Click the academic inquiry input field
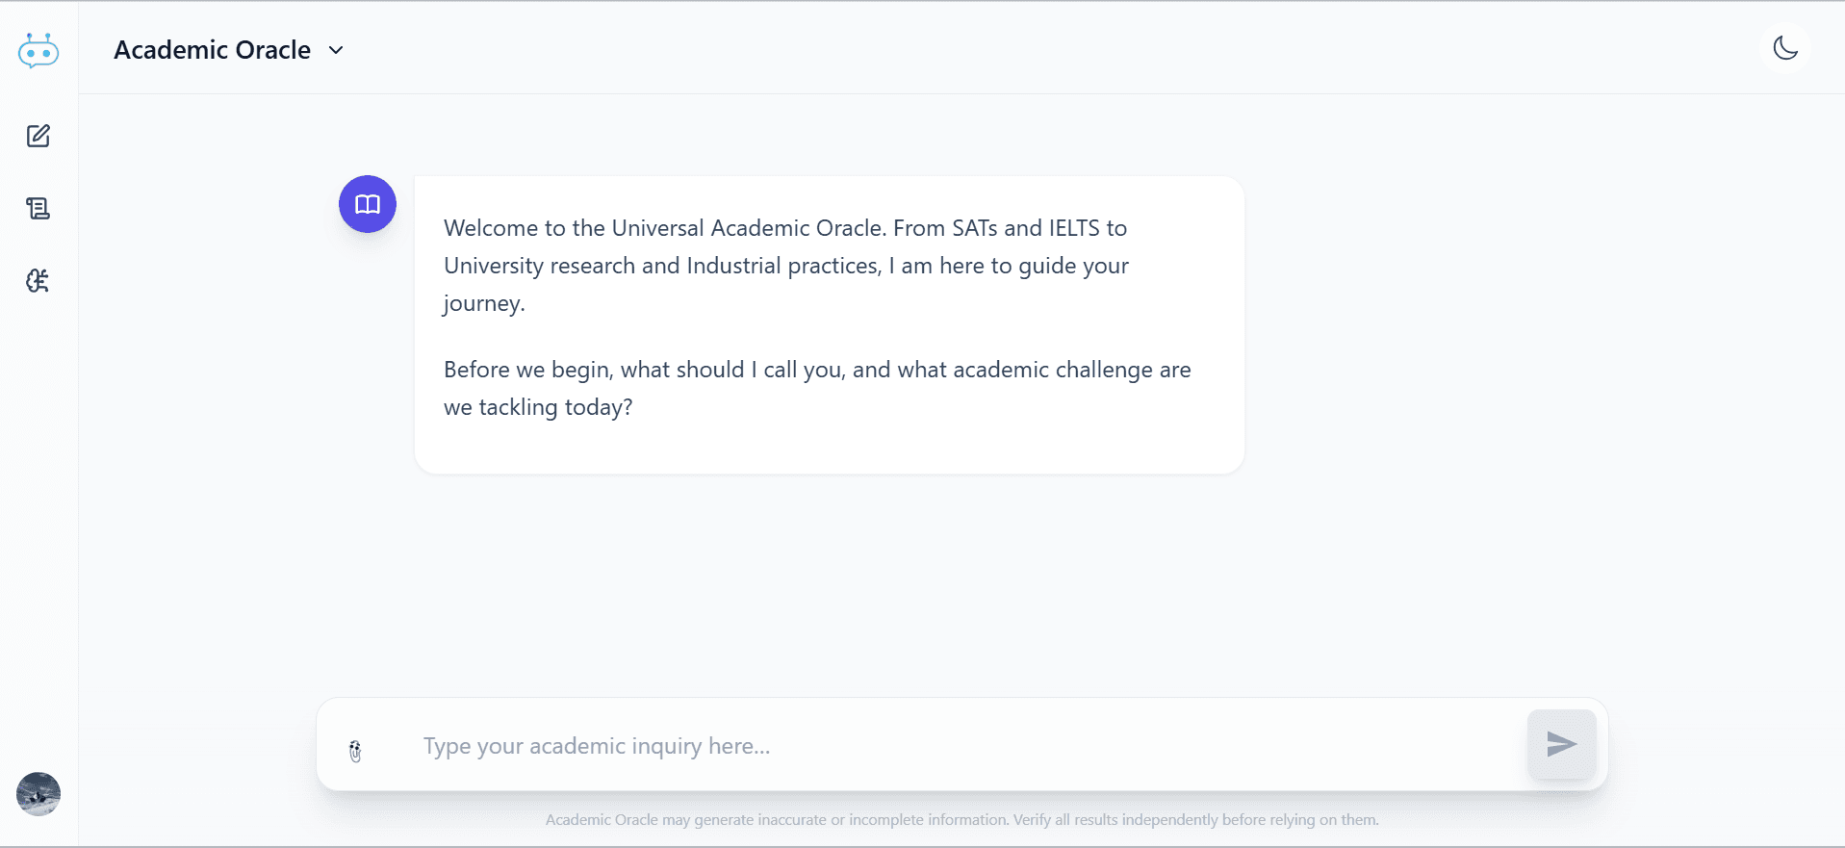 click(866, 746)
